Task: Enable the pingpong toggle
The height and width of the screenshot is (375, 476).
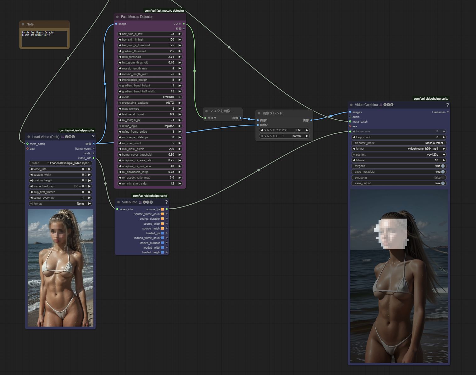Action: click(443, 178)
